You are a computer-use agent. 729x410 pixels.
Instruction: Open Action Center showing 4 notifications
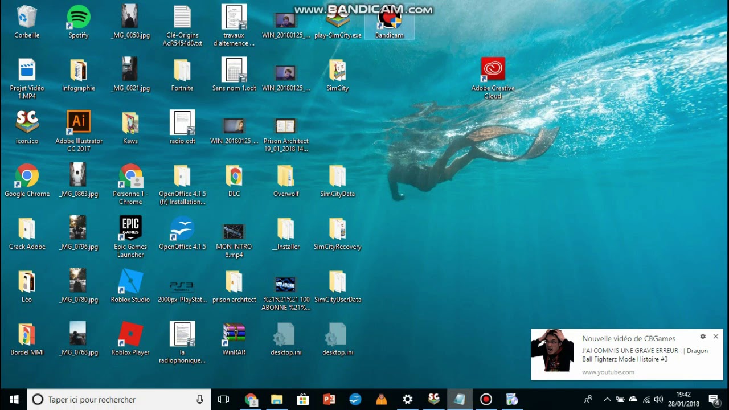(x=713, y=399)
